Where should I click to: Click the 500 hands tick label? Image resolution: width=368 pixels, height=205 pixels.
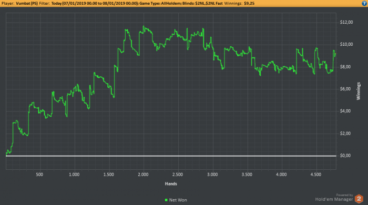coord(39,175)
